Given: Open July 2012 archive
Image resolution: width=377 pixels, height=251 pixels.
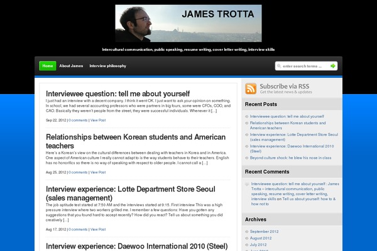Looking at the screenshot, I should pos(258,245).
